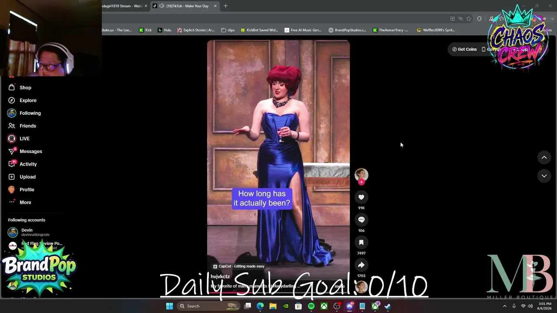
Task: Open the Waffles3099's Sprit... bookmark
Action: point(436,30)
